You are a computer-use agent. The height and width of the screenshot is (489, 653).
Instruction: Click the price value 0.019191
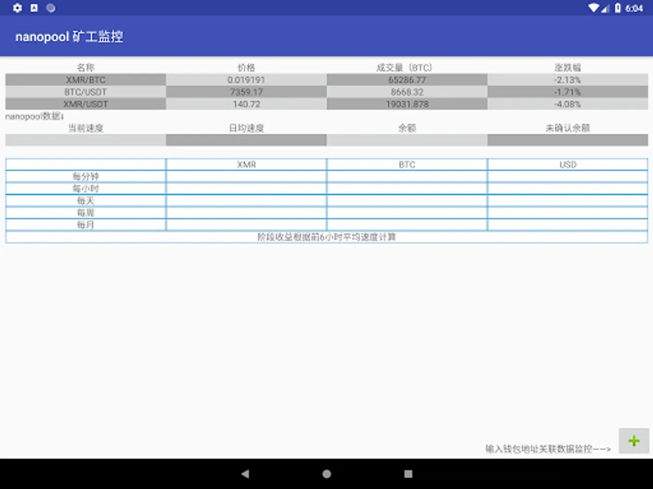247,80
